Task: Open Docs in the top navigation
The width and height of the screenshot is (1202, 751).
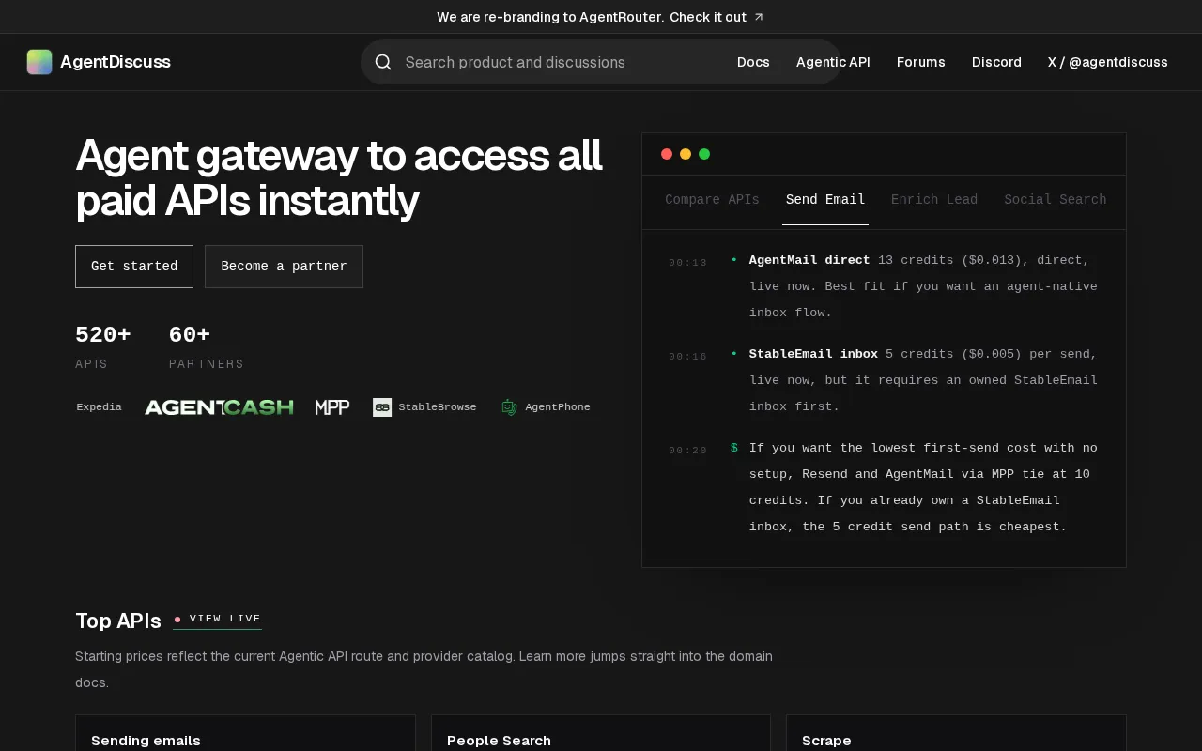Action: [753, 62]
